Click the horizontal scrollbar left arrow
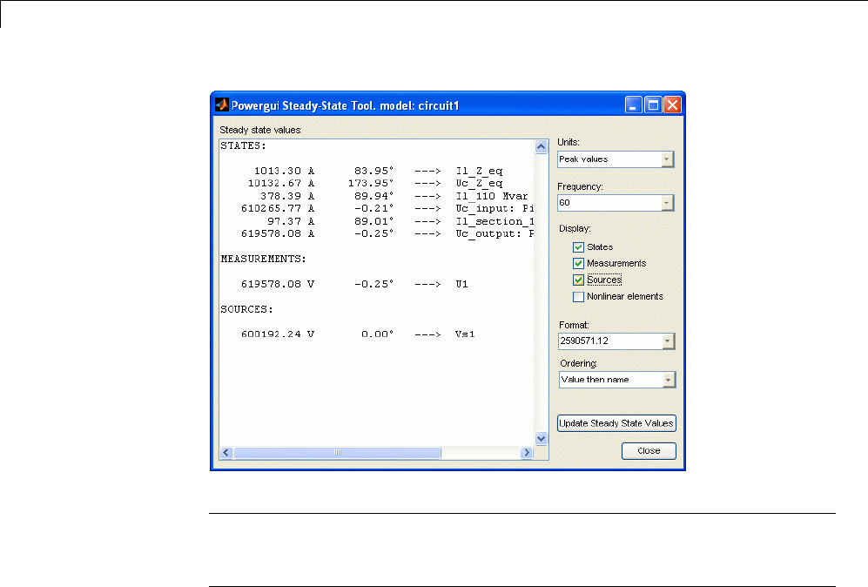The height and width of the screenshot is (587, 868). click(225, 453)
